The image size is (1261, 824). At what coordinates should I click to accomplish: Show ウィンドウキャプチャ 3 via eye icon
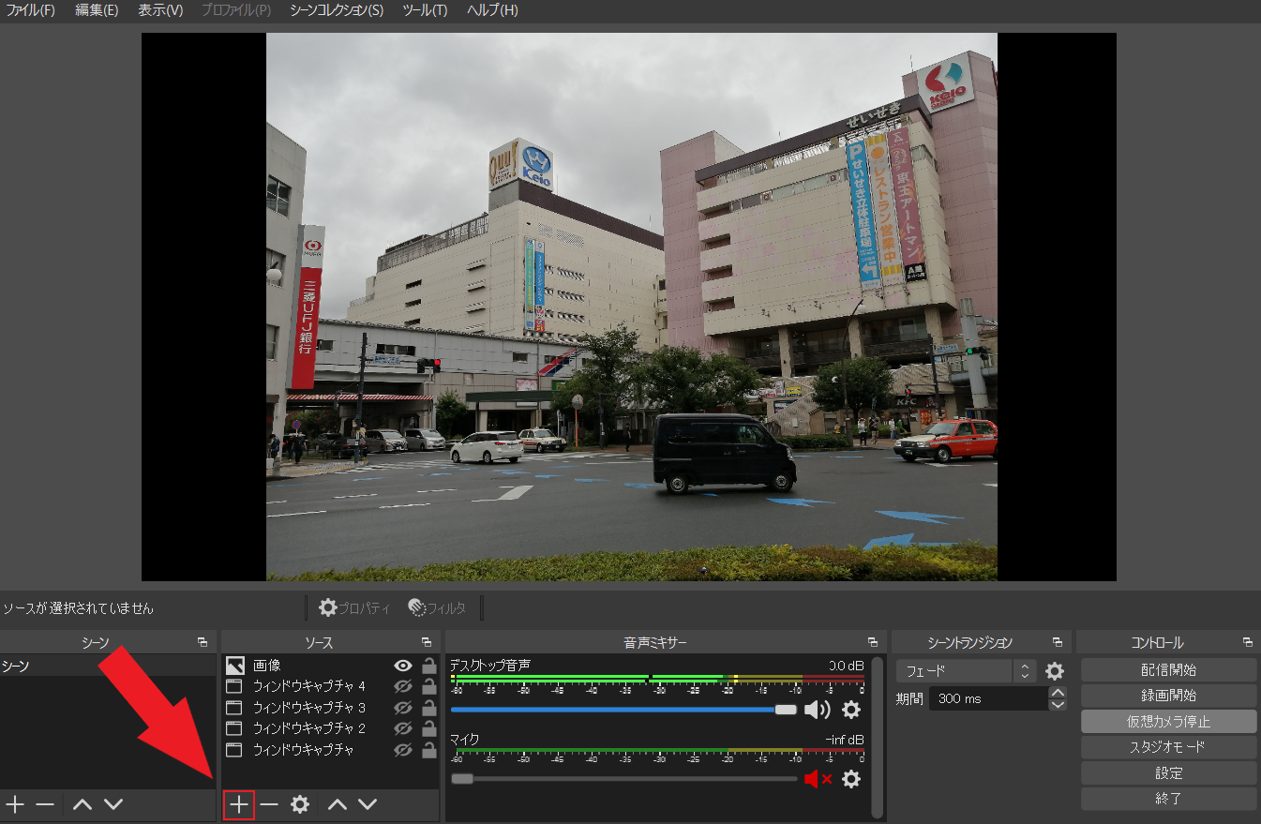pos(403,707)
